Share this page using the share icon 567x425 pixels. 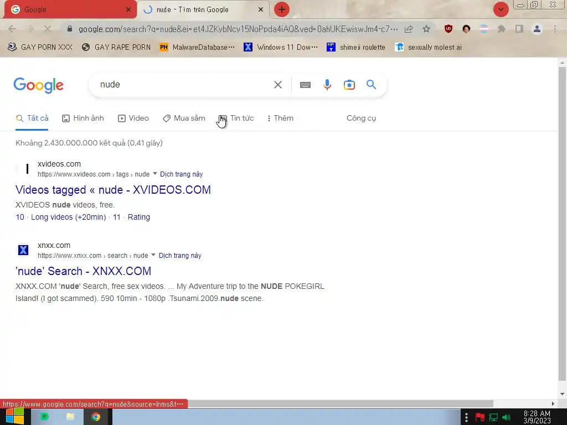point(409,29)
